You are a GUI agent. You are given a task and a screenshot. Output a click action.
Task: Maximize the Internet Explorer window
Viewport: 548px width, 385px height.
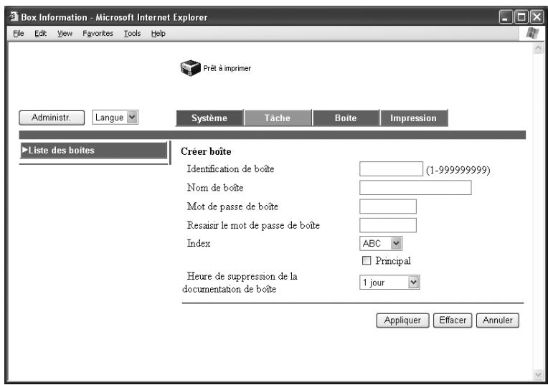click(521, 16)
